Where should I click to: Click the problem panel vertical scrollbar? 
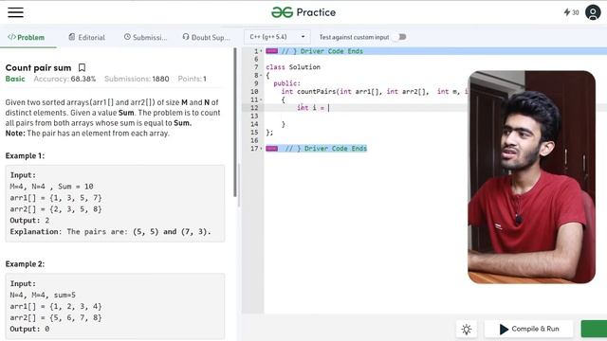235,122
